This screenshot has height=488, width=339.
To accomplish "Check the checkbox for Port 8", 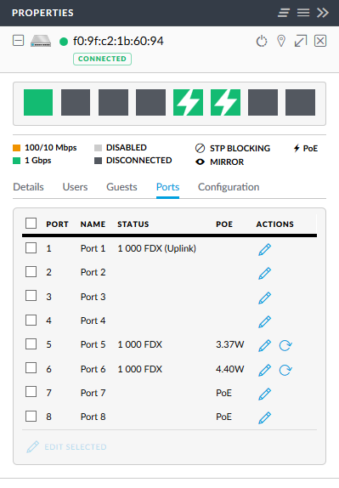I will 31,416.
